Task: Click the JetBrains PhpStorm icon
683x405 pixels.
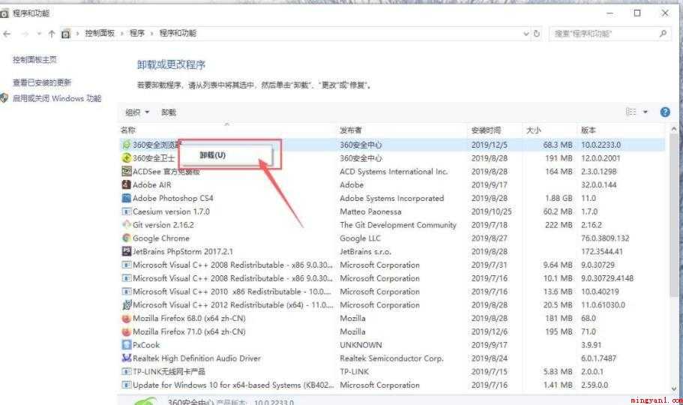Action: click(126, 251)
